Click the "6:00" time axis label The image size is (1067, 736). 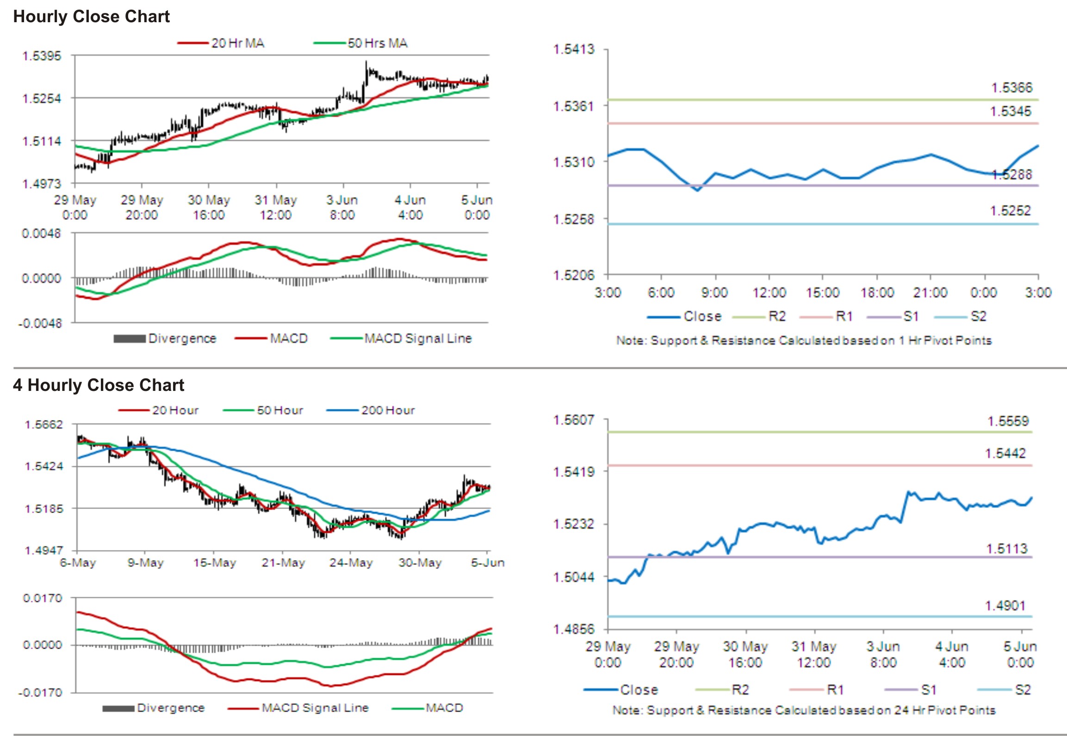click(x=661, y=293)
